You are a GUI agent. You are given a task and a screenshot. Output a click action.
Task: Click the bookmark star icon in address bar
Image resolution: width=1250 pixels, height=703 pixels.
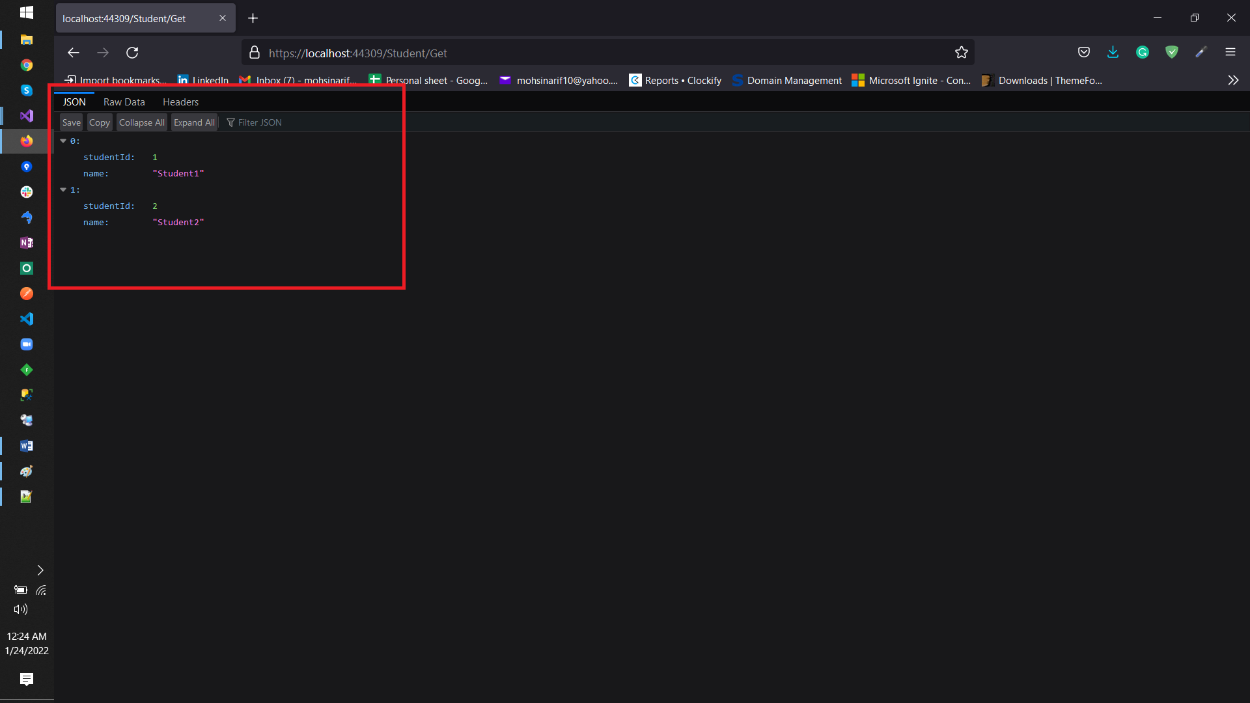click(962, 52)
